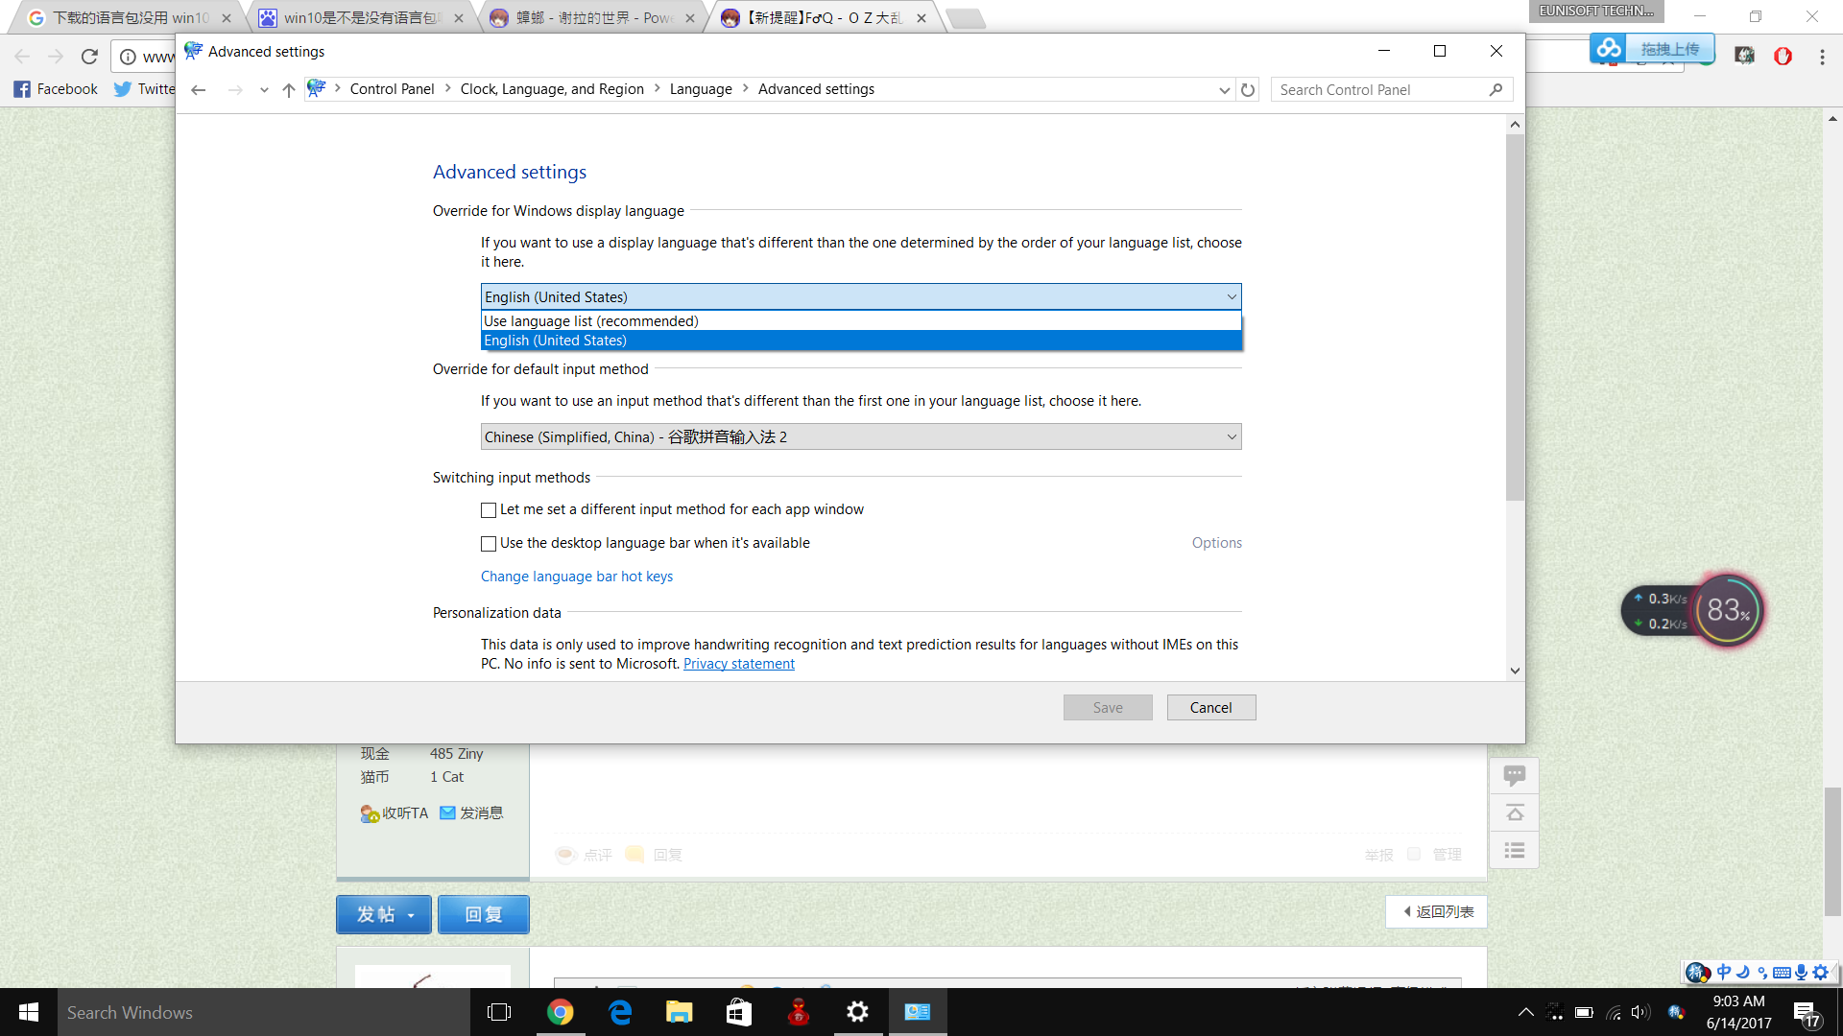Open Windows Store from the taskbar
The width and height of the screenshot is (1843, 1036).
(x=739, y=1012)
